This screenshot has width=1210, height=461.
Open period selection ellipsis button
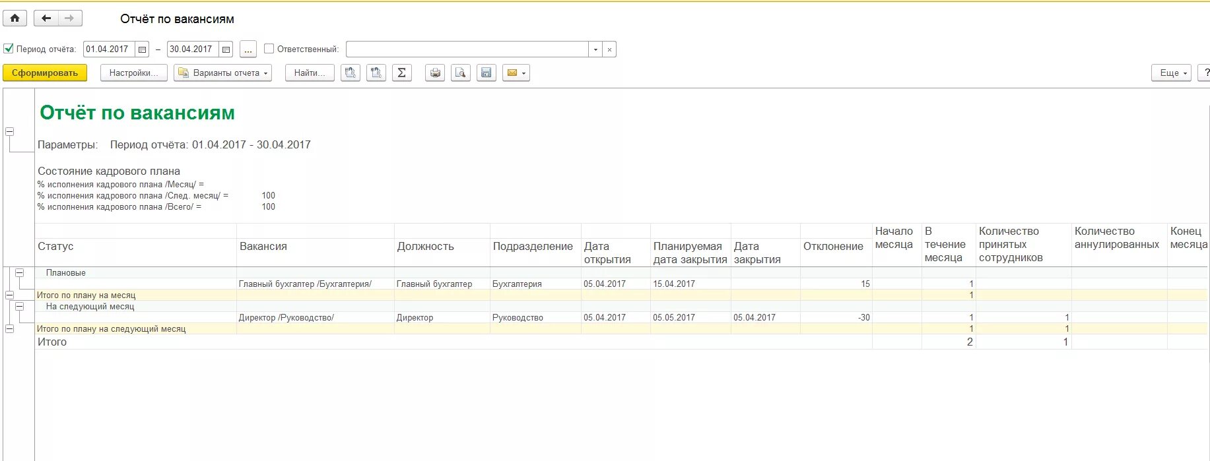(248, 49)
